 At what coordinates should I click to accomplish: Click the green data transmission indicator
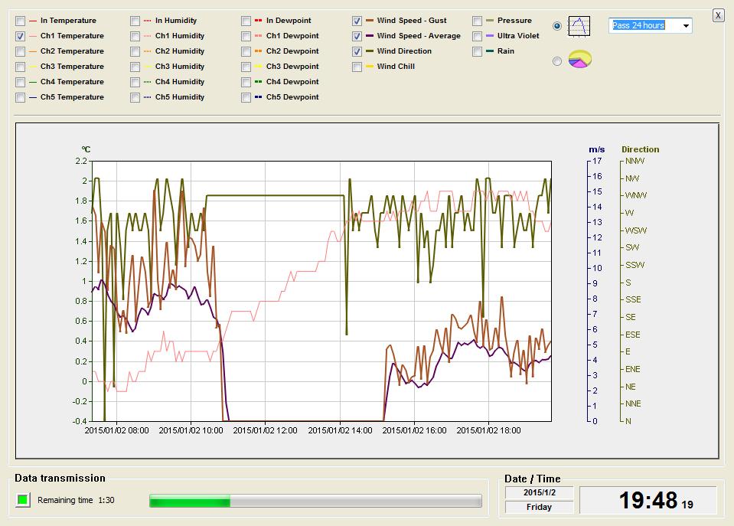pos(23,500)
